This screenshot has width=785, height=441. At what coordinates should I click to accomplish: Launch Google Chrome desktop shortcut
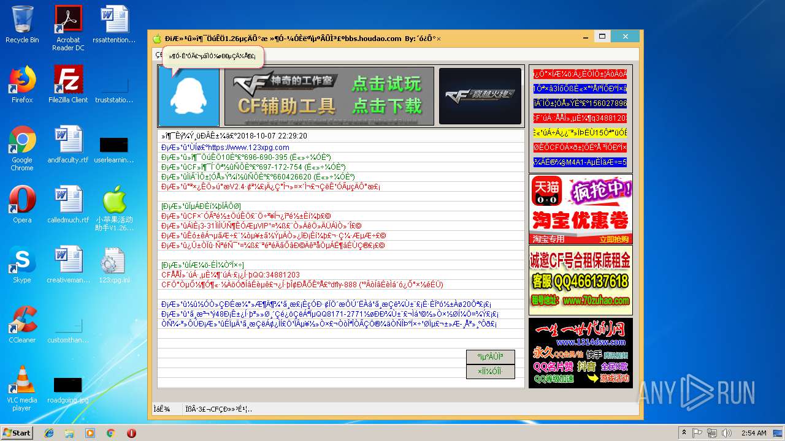point(22,148)
